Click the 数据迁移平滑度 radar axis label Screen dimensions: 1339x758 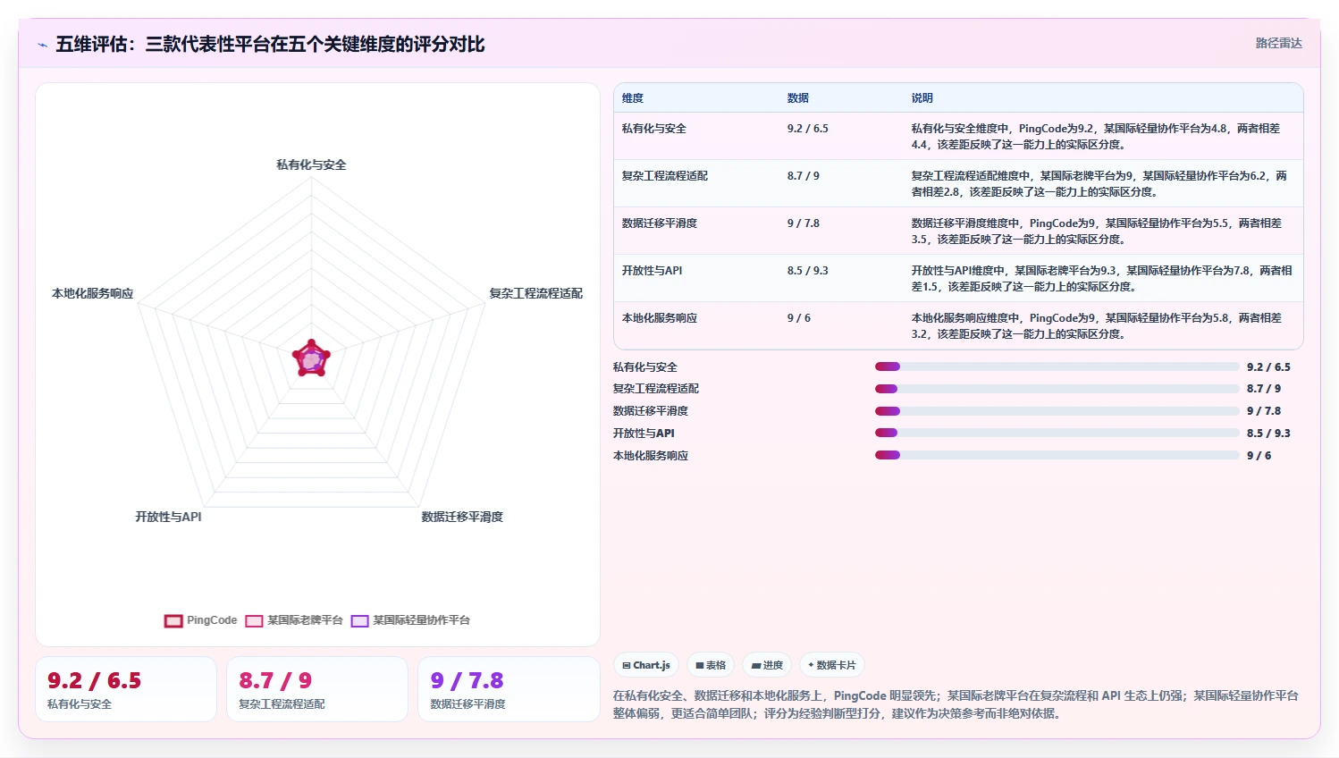(462, 517)
